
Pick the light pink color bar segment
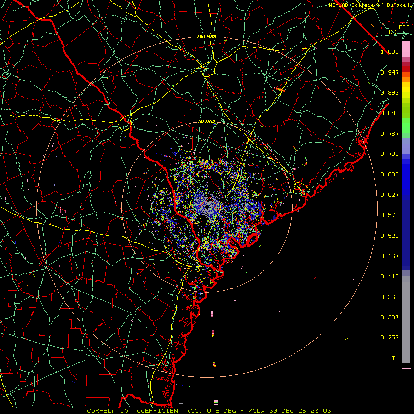tap(406, 49)
